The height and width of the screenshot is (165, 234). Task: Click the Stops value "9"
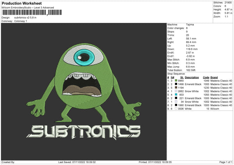click(187, 32)
